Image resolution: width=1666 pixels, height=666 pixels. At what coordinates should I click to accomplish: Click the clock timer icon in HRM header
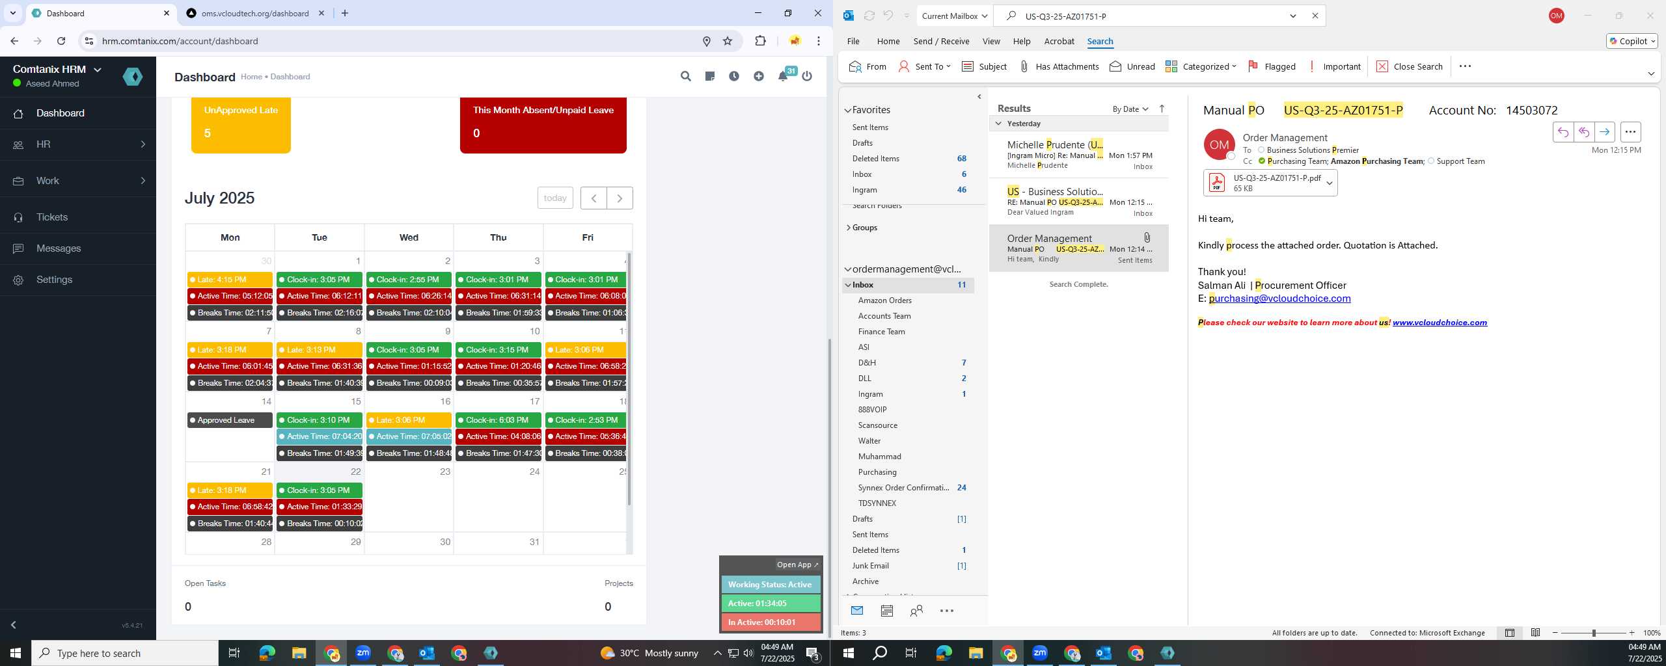pyautogui.click(x=734, y=76)
